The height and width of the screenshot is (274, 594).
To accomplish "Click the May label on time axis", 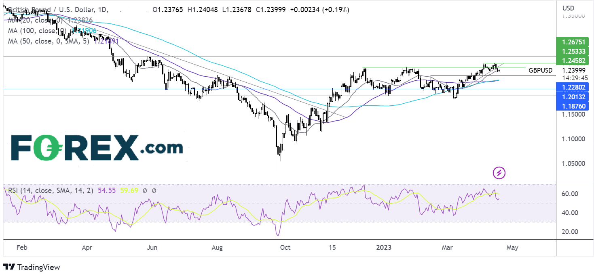I will (512, 248).
